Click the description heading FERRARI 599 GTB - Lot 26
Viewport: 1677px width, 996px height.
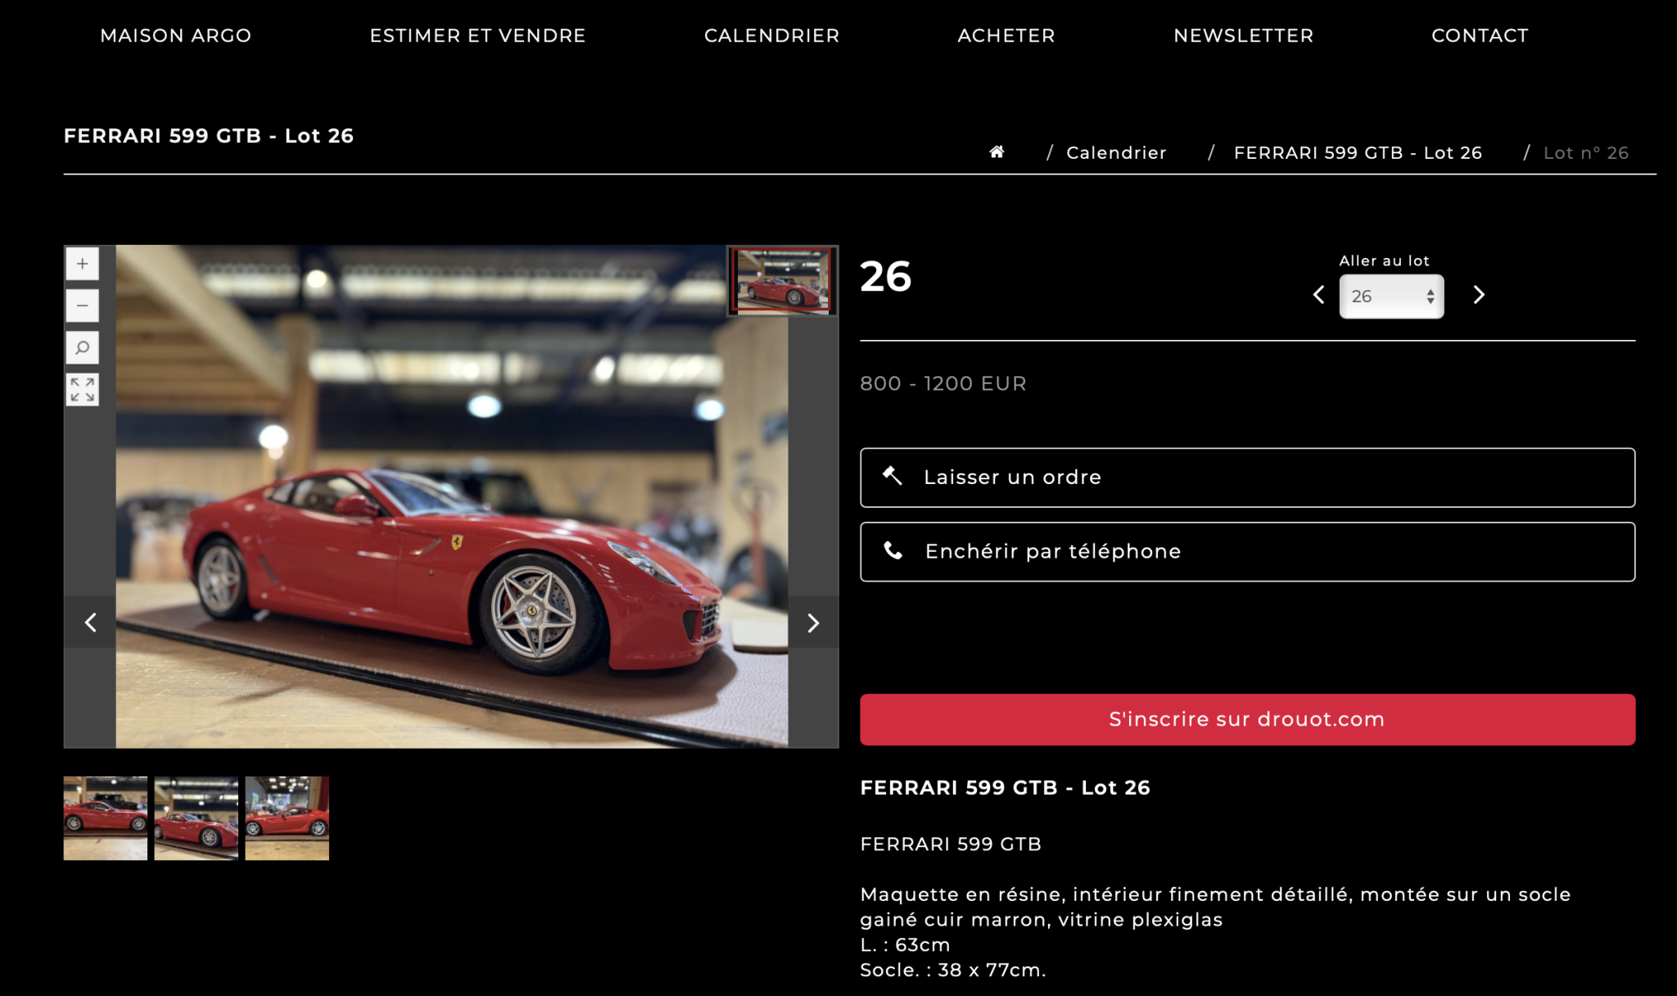pyautogui.click(x=1005, y=787)
